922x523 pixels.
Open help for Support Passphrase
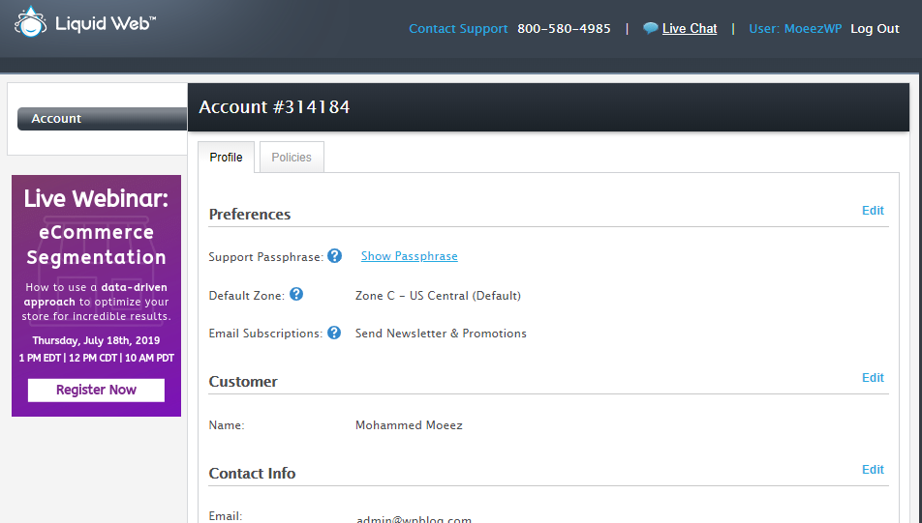point(334,256)
